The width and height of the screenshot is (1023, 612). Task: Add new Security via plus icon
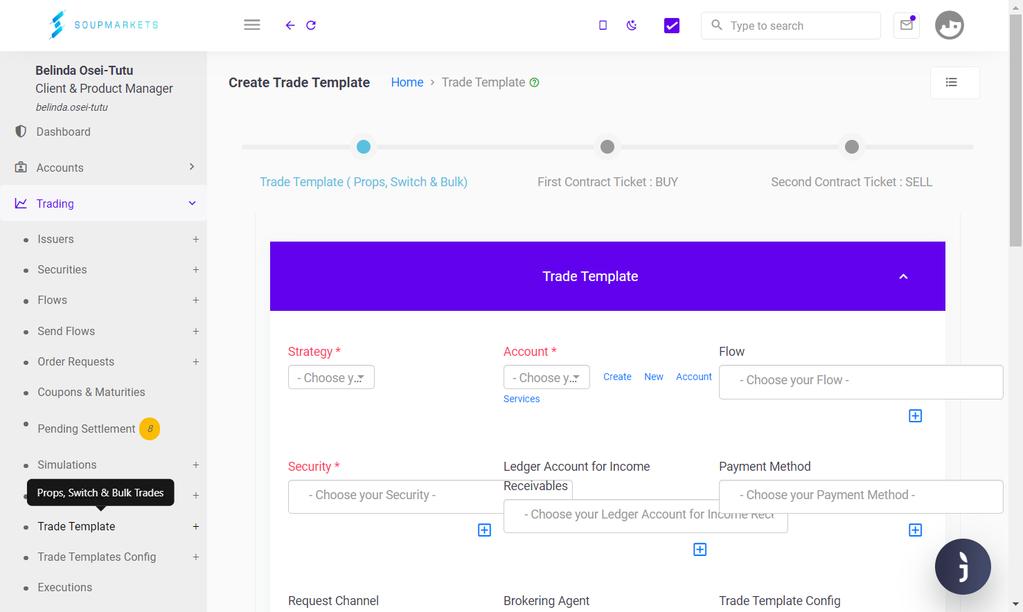196,269
